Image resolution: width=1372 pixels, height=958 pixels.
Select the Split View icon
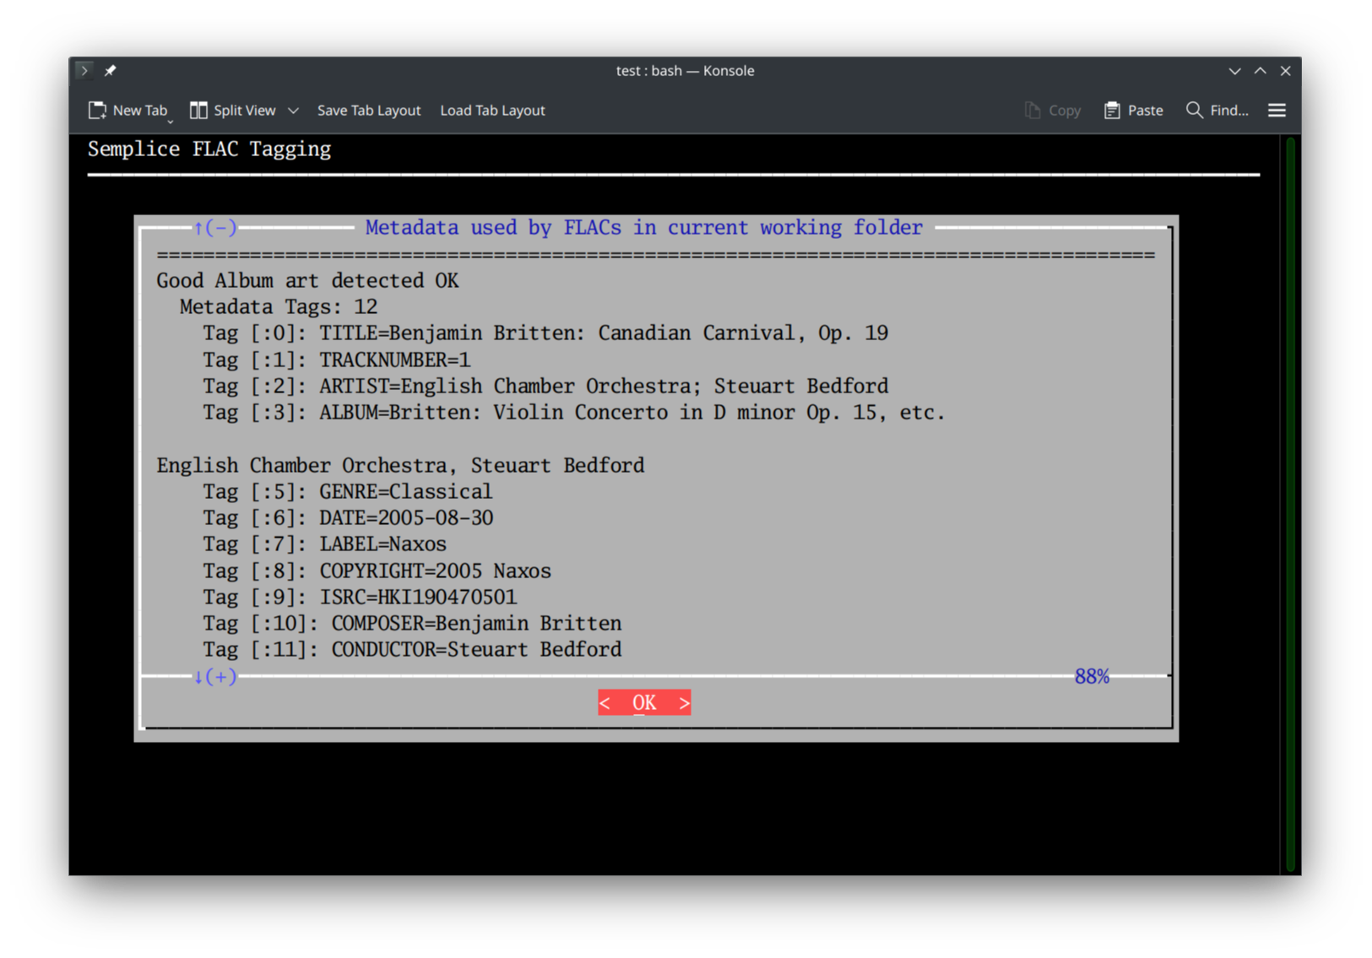click(199, 110)
